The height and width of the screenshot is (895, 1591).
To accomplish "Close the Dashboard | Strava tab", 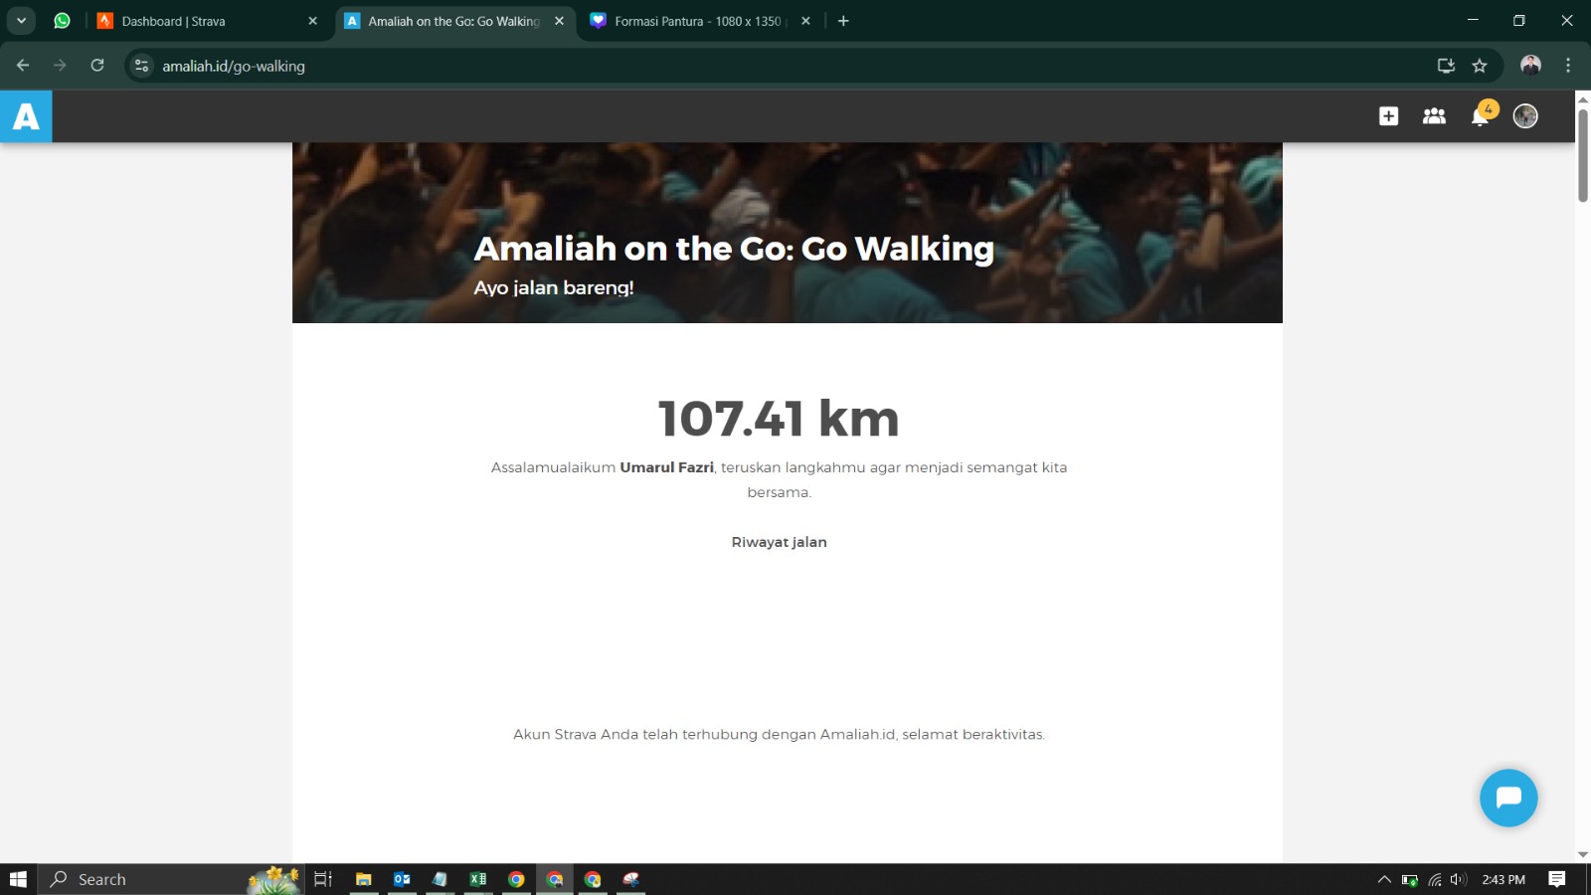I will tap(313, 21).
